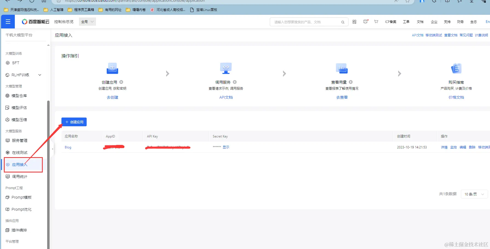
Task: Collapse the sidebar using the edge handle
Action: click(x=52, y=149)
